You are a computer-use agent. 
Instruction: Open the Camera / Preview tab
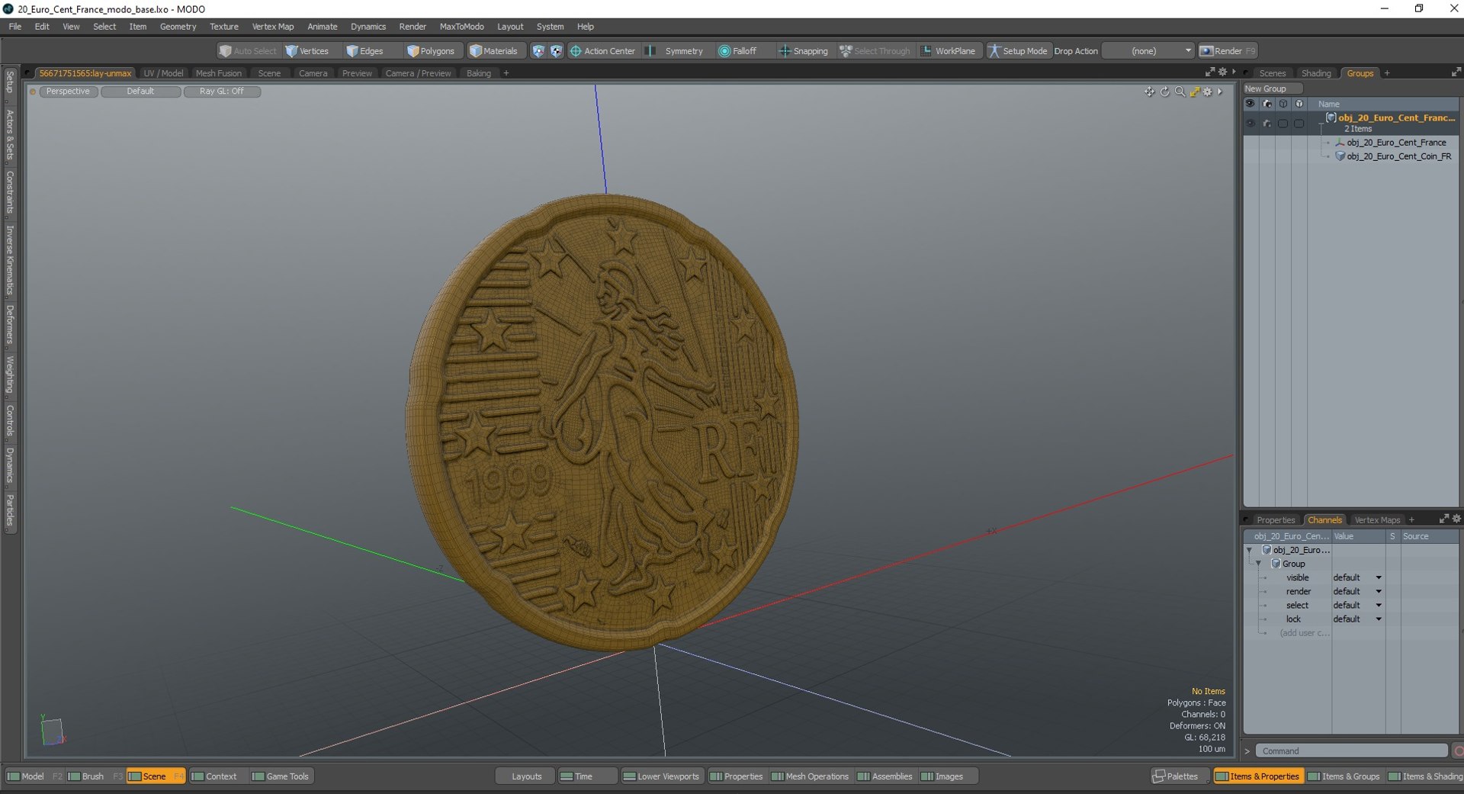tap(418, 73)
